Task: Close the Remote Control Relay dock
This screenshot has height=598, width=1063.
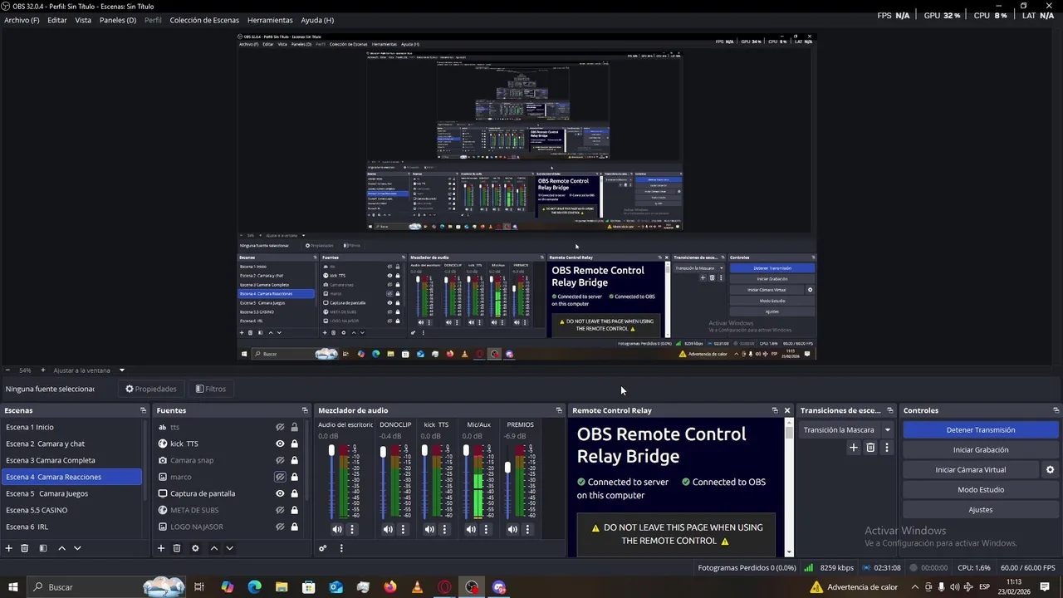Action: 787,410
